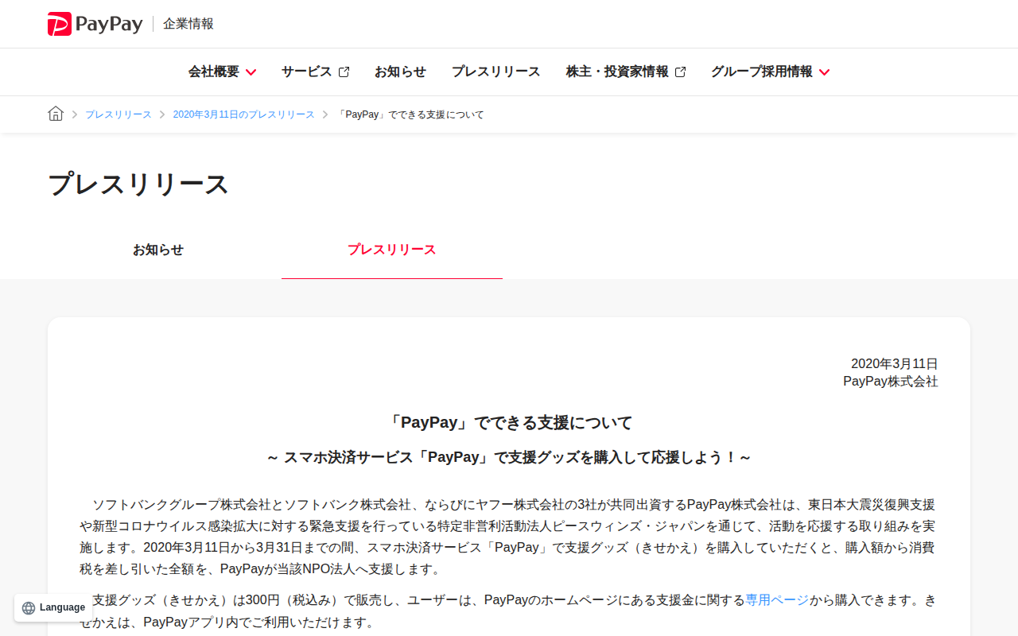
Task: Click the PayPay logo in the header
Action: 95,24
